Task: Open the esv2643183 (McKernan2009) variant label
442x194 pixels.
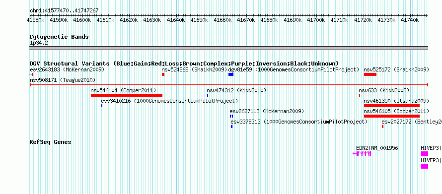Action: tap(67, 69)
